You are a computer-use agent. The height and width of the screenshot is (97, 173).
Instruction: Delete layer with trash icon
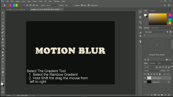[x=169, y=95]
